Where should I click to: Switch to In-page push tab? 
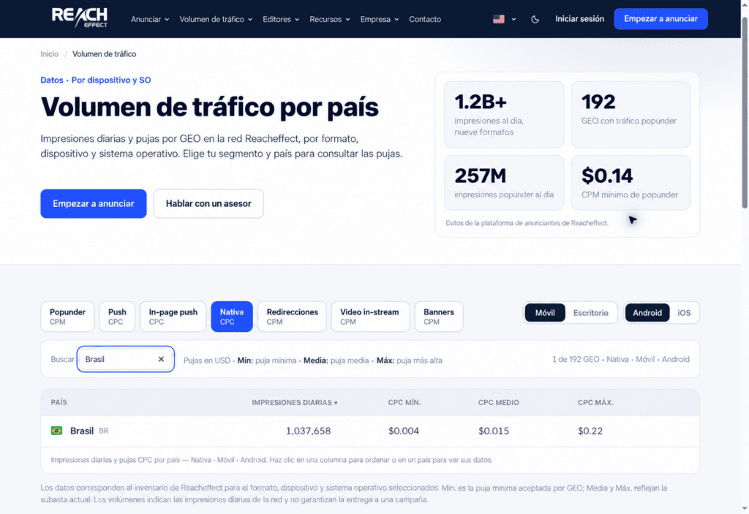click(173, 317)
